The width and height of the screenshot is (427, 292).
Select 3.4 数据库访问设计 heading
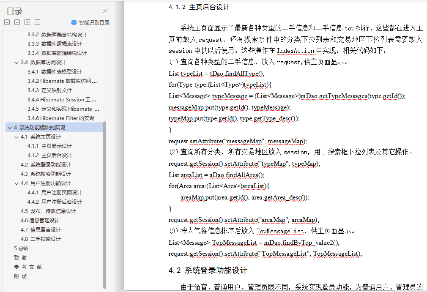(x=43, y=63)
